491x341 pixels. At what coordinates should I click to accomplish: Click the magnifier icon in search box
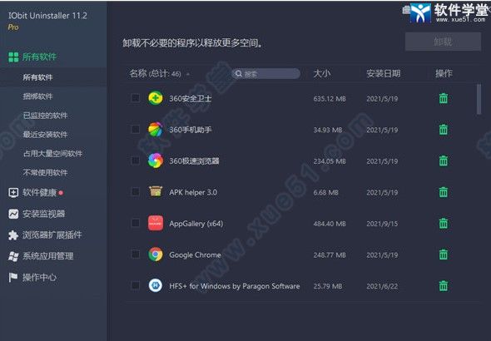point(239,73)
